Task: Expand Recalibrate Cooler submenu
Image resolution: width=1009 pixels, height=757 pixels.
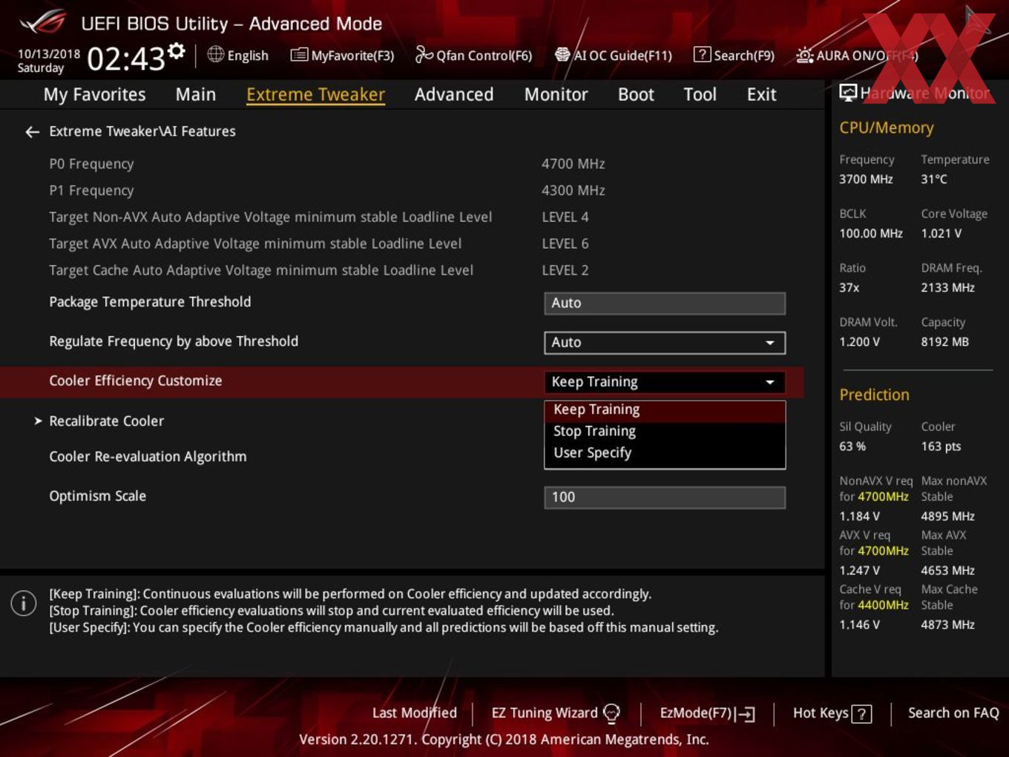Action: tap(106, 421)
